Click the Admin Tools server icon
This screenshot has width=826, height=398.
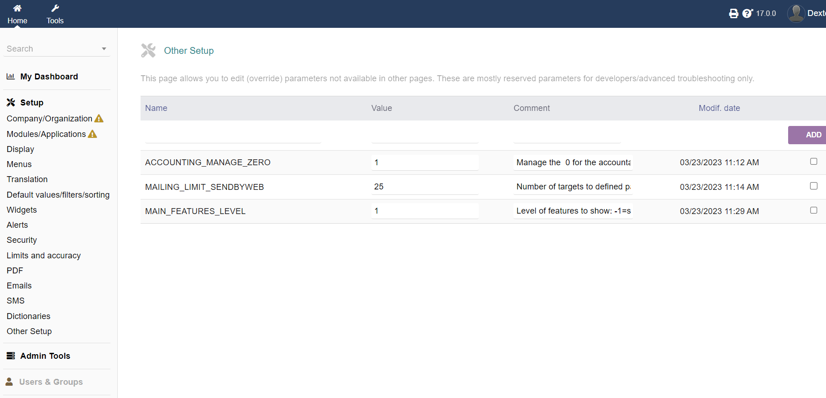coord(11,356)
